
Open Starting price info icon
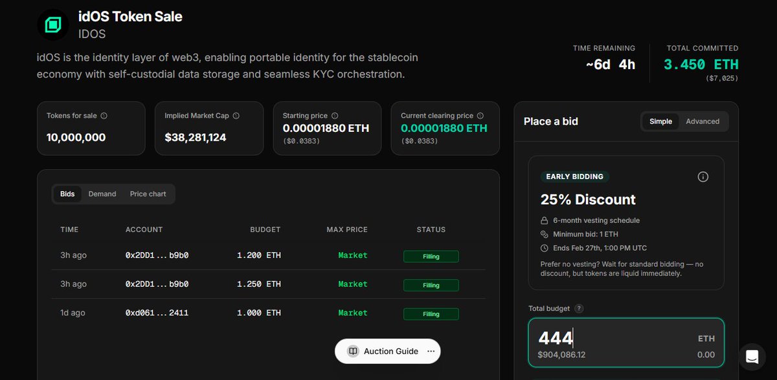click(x=335, y=116)
